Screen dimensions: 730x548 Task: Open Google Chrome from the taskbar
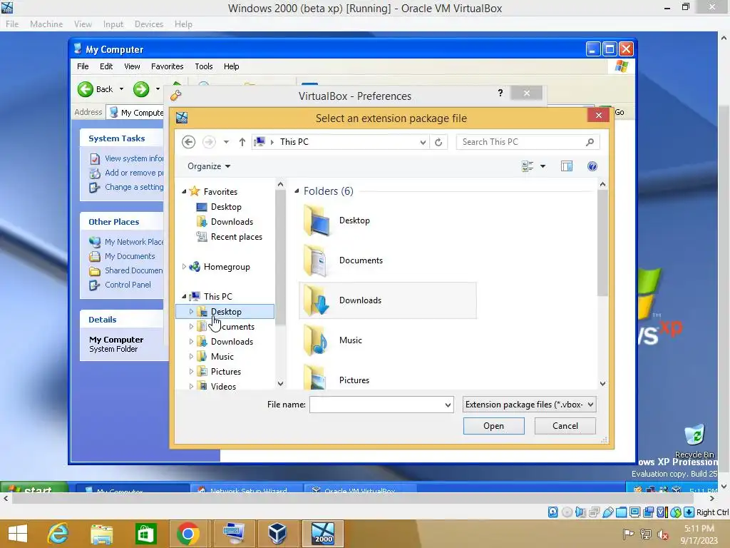click(188, 534)
